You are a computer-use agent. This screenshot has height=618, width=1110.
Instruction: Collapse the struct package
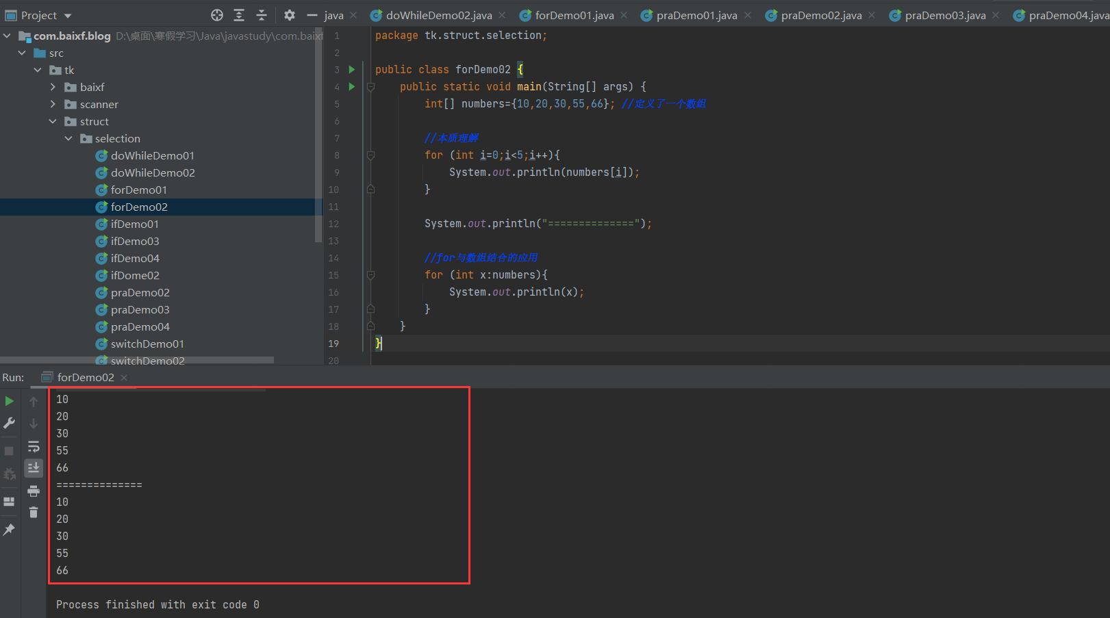click(x=53, y=121)
